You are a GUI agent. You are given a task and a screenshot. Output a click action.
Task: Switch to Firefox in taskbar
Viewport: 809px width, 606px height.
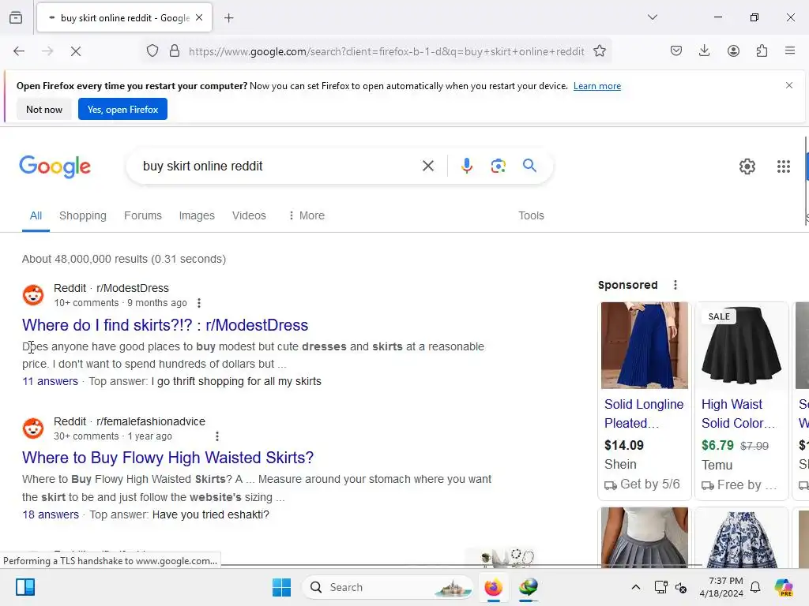pos(493,587)
